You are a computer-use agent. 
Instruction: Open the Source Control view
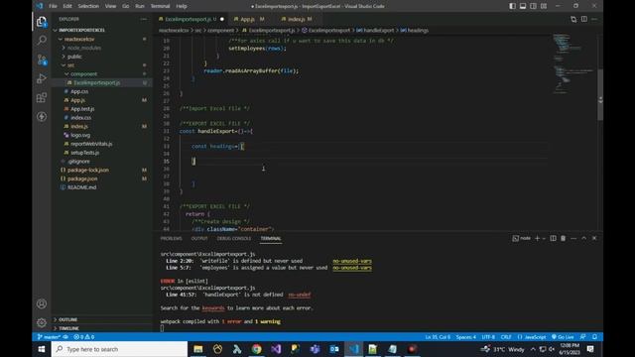tap(42, 59)
